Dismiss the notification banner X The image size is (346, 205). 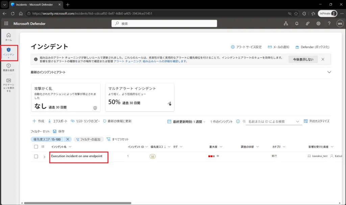(x=323, y=59)
